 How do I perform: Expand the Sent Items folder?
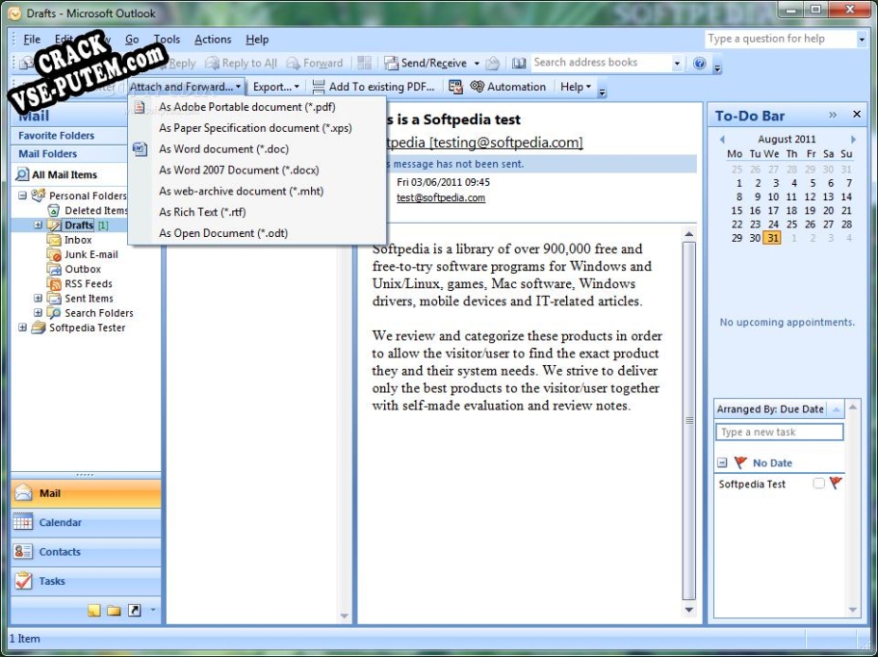click(39, 299)
